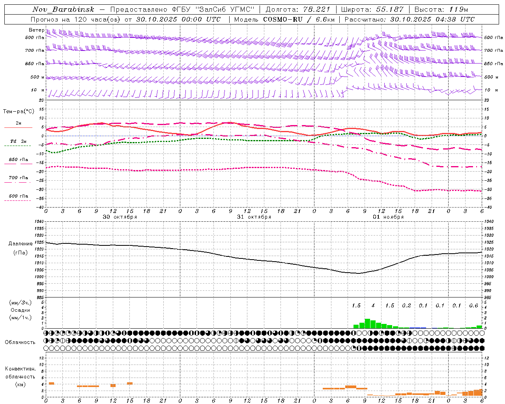Select the 'Долгота: 78.221' longitude value

pos(298,9)
